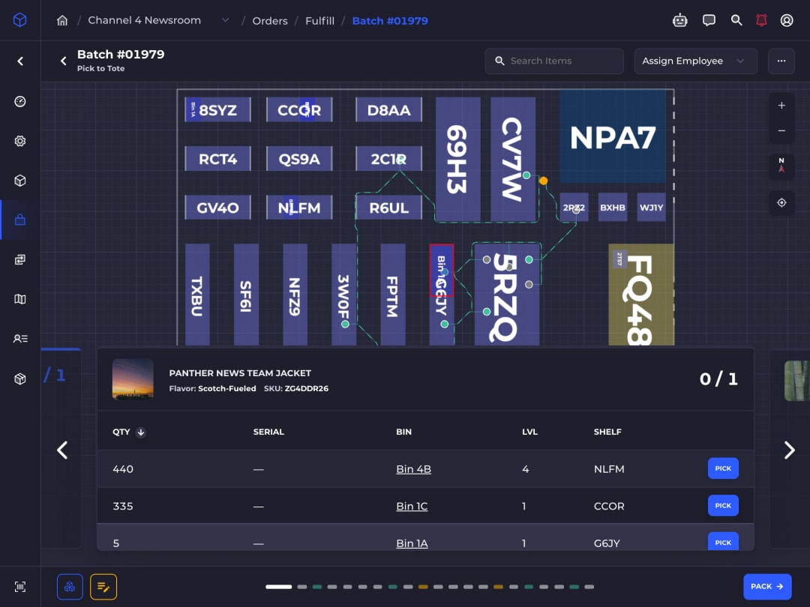Screen dimensions: 810x607
Task: Open the more options ellipsis menu
Action: click(x=781, y=61)
